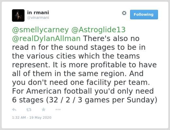
Task: Select the @vinarmani handle under the name
Action: [x=38, y=18]
